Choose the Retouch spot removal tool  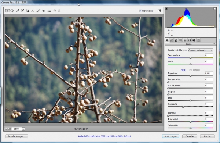pyautogui.click(x=38, y=11)
